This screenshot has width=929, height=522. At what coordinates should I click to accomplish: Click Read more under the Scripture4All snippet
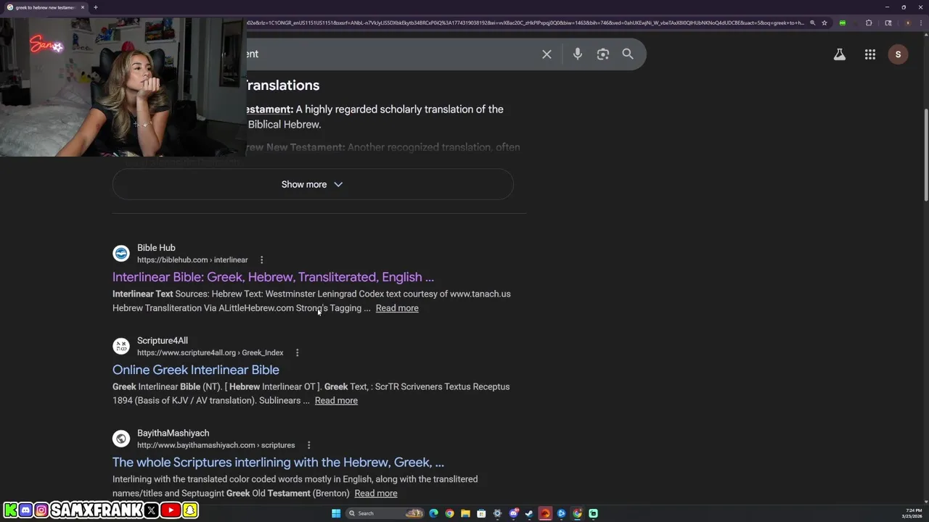tap(336, 401)
